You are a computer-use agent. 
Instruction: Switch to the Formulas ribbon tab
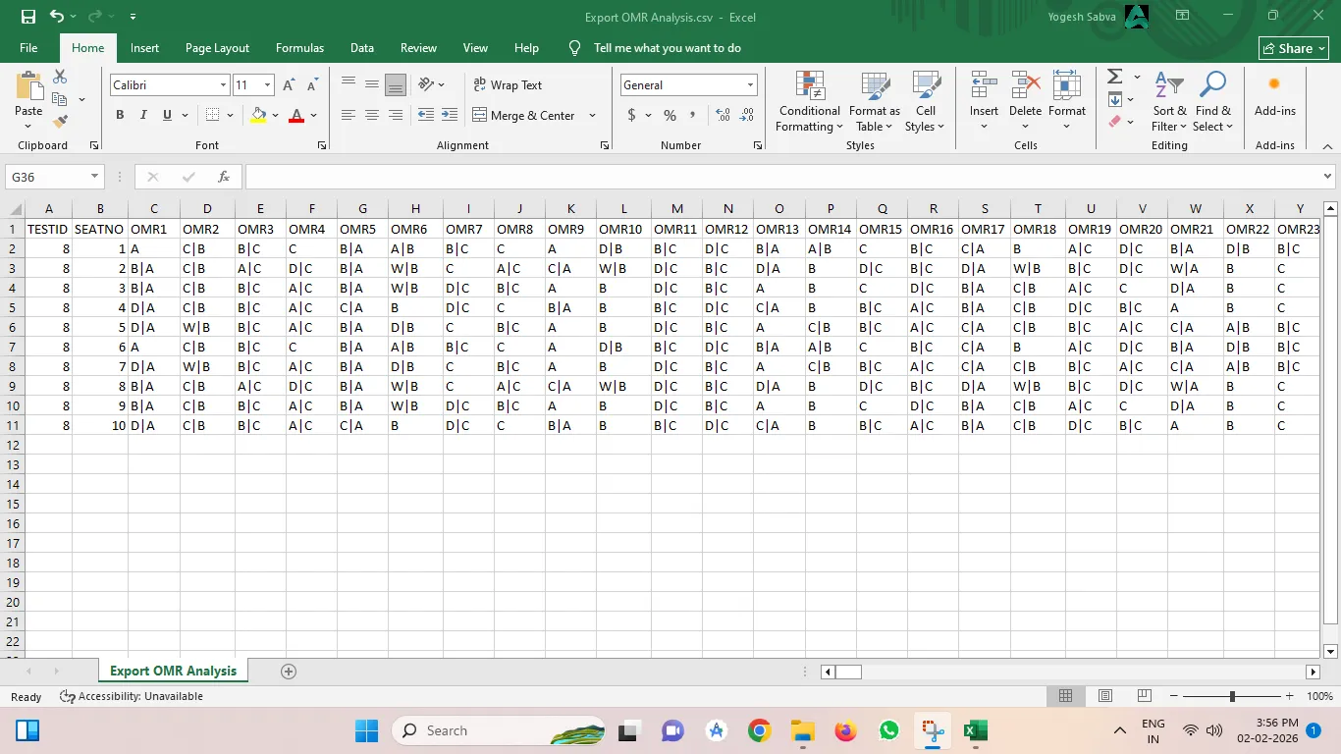299,47
